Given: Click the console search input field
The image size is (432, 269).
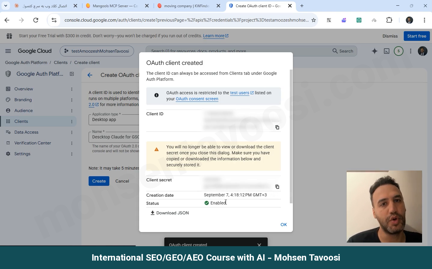Looking at the screenshot, I should click(x=237, y=51).
